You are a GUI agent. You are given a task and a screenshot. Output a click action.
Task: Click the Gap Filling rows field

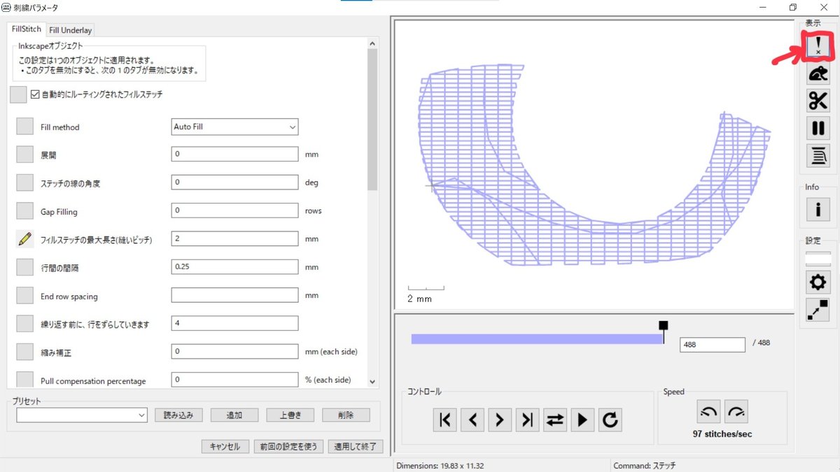[235, 210]
